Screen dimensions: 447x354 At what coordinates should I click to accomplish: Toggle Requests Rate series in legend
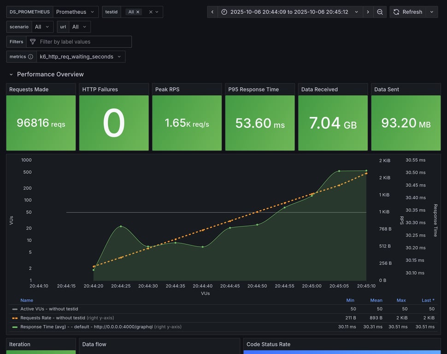tap(53, 318)
